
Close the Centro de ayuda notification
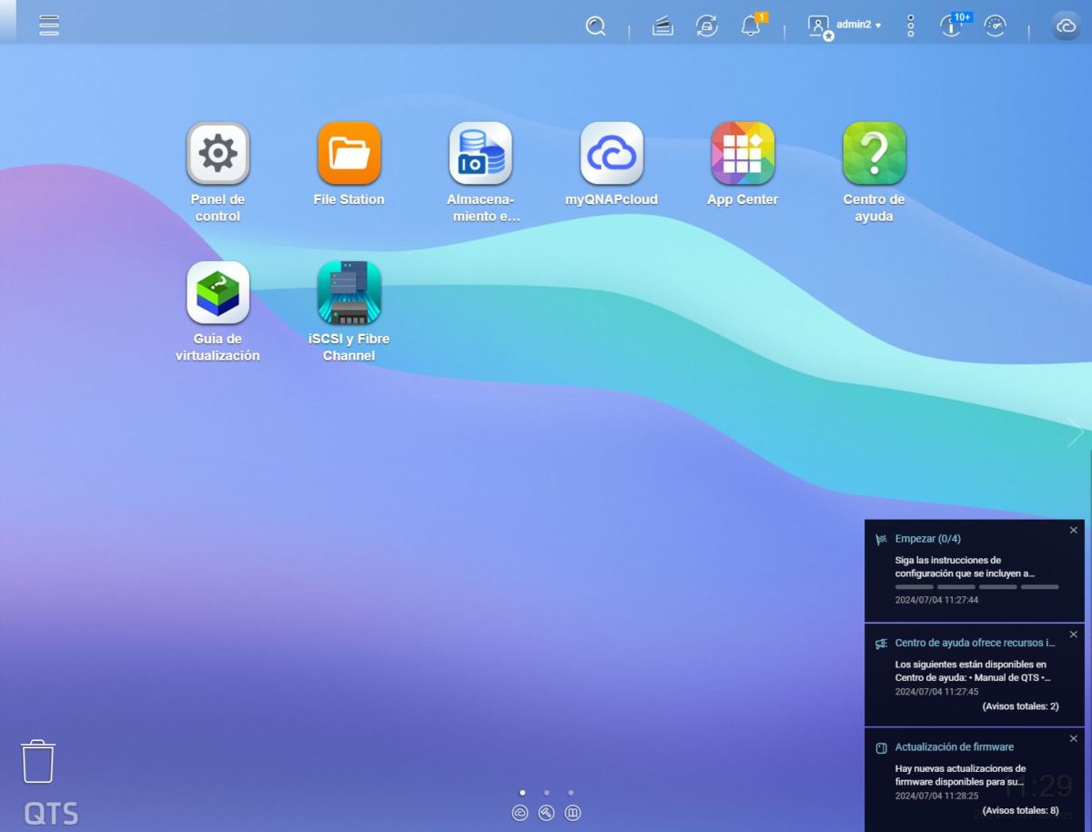pyautogui.click(x=1074, y=634)
